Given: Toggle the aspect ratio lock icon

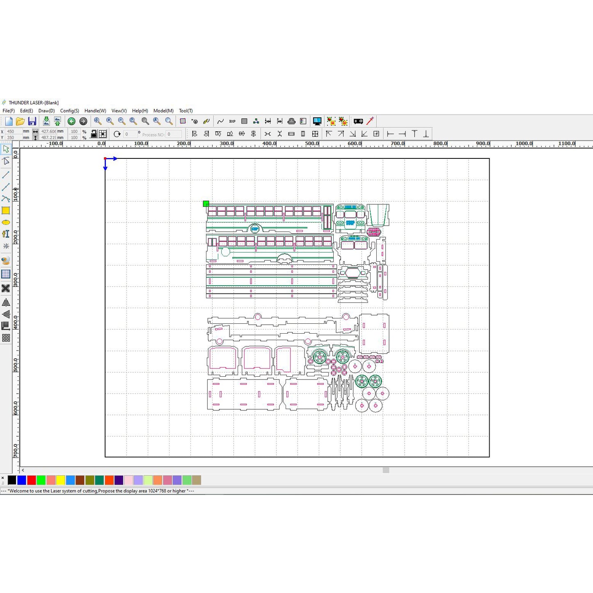Looking at the screenshot, I should click(94, 134).
